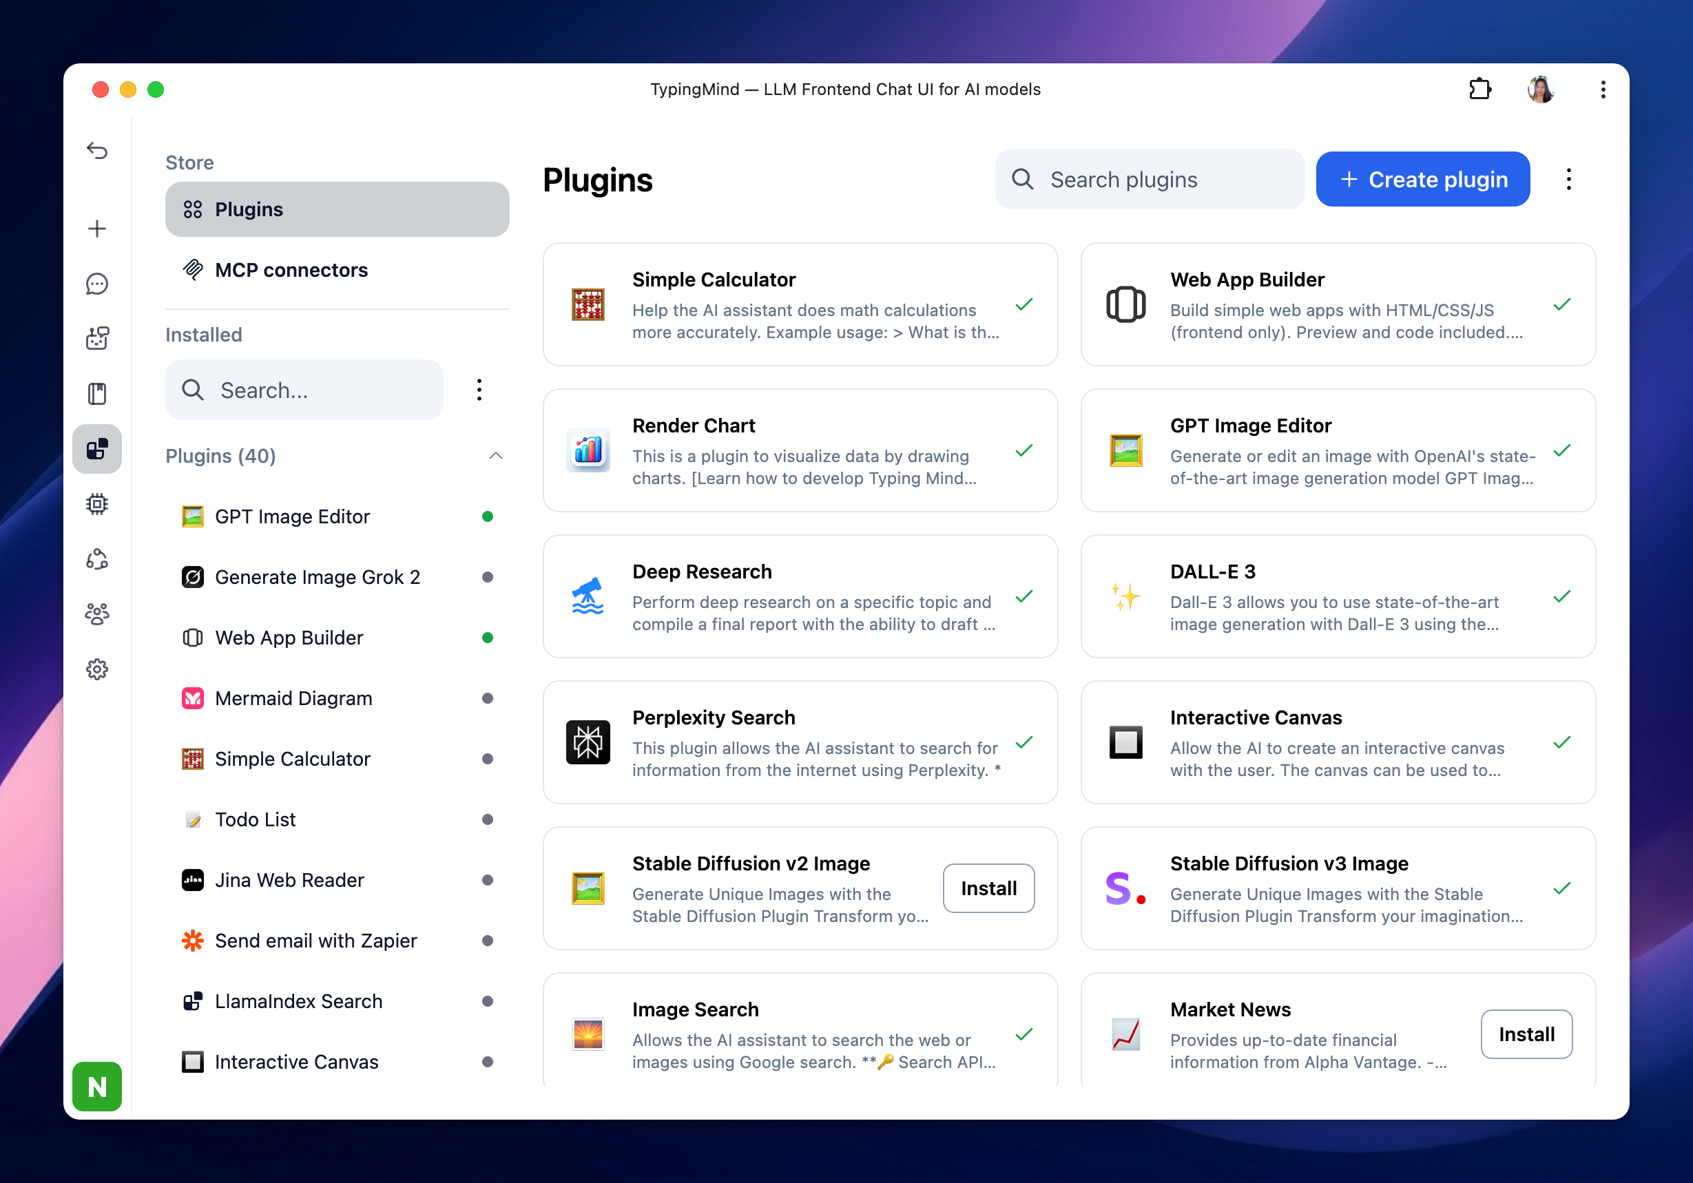Click the back arrow icon in sidebar

[x=97, y=150]
